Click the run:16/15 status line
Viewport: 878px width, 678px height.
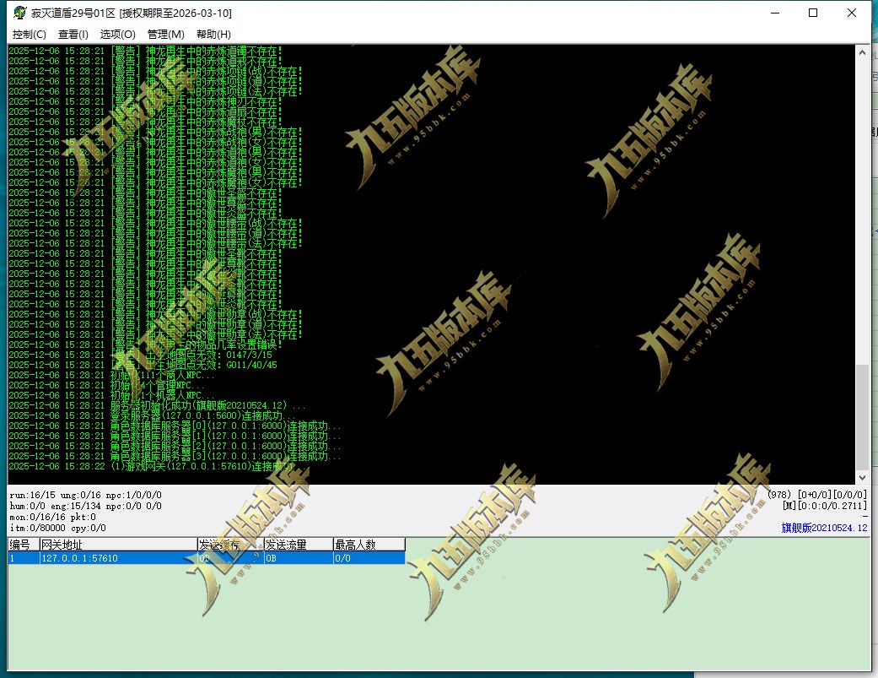pos(86,495)
